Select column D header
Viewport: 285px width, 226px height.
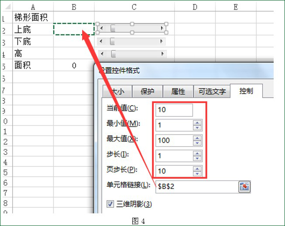[x=195, y=7]
